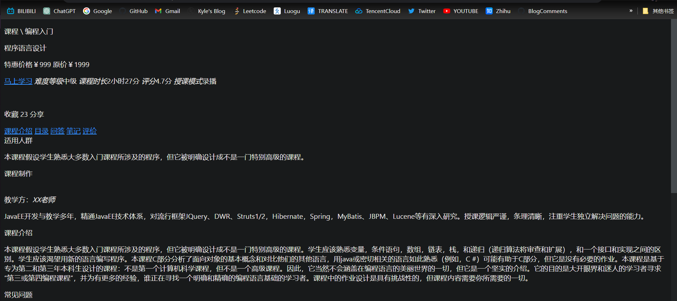Click the 评分 label in course info

pyautogui.click(x=149, y=81)
